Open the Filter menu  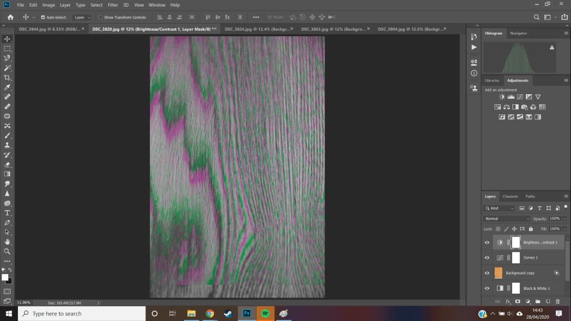pyautogui.click(x=113, y=5)
